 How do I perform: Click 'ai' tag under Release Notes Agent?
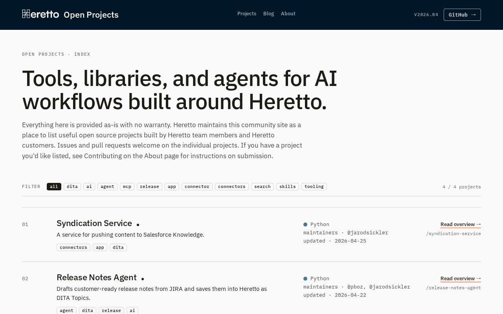(132, 310)
